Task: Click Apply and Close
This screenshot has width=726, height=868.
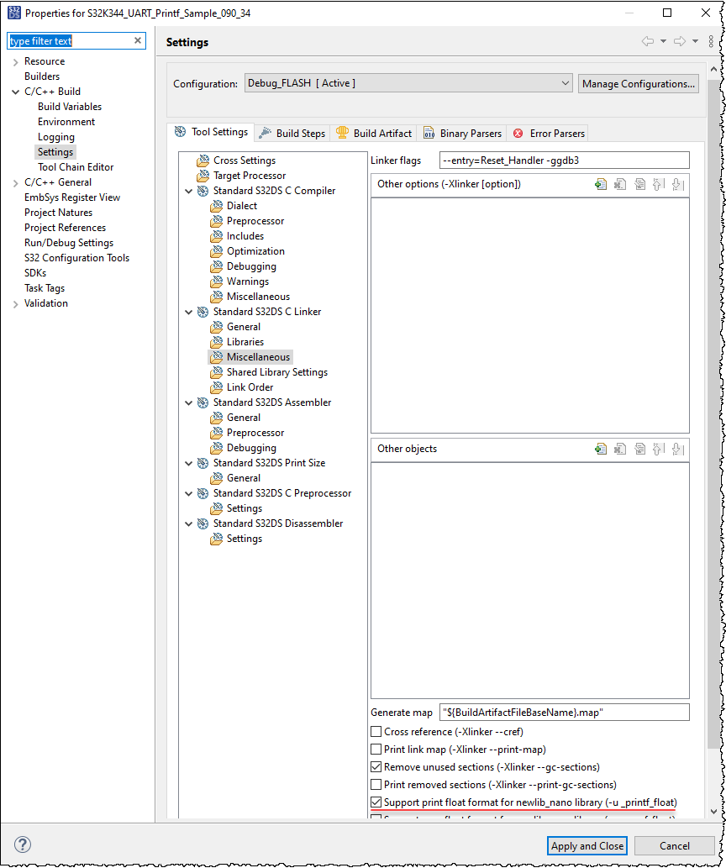Action: (x=587, y=845)
